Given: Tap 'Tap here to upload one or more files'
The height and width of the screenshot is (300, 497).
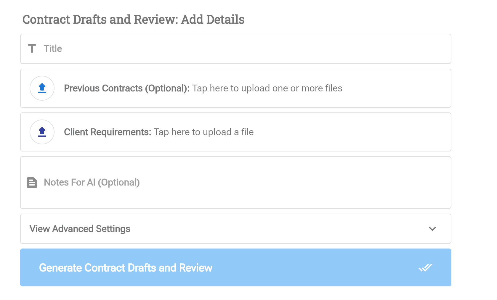Looking at the screenshot, I should [267, 88].
